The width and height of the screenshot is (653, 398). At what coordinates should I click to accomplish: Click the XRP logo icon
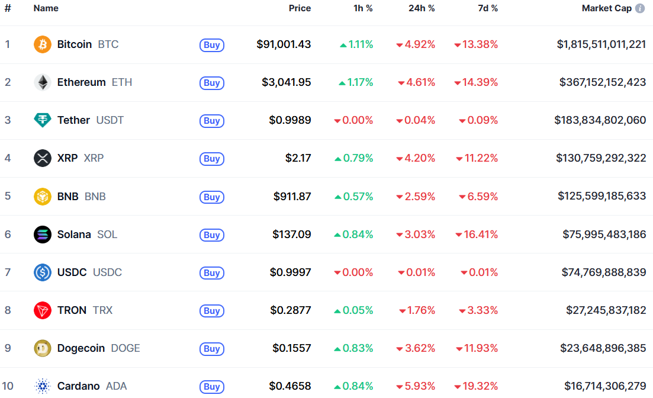point(43,158)
